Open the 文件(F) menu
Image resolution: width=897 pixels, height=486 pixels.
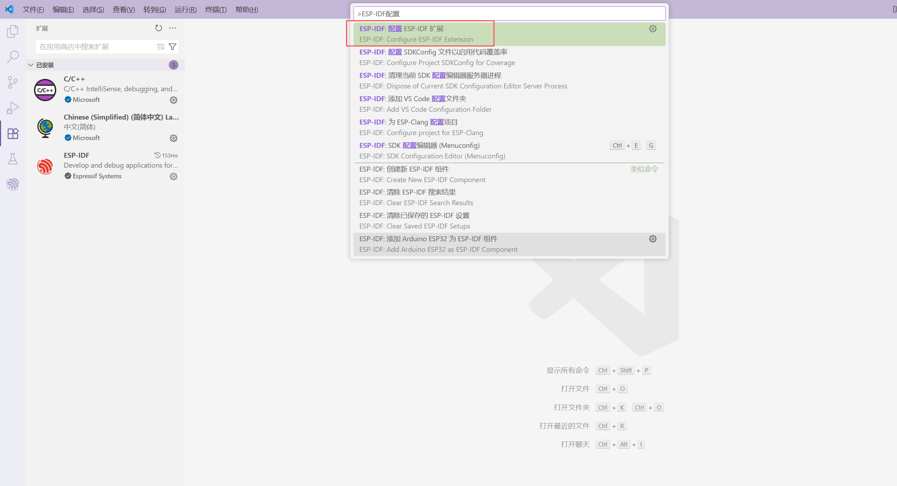(33, 10)
